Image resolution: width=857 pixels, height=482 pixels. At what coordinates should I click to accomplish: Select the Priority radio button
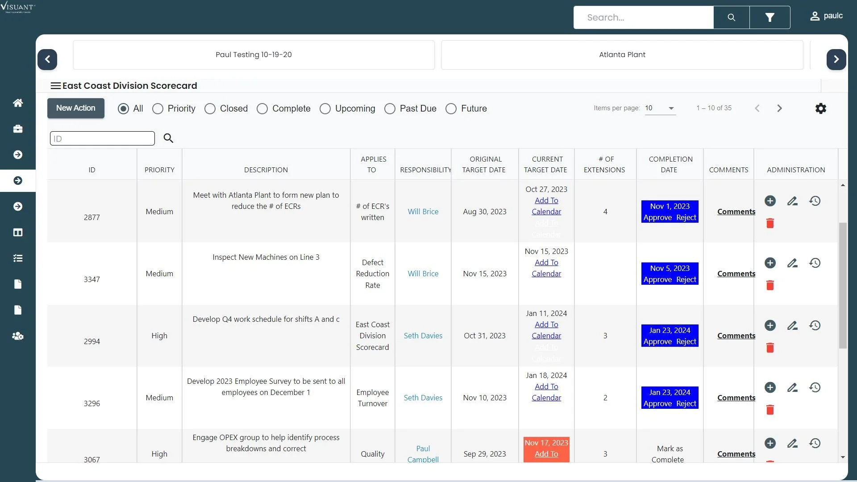pyautogui.click(x=158, y=109)
